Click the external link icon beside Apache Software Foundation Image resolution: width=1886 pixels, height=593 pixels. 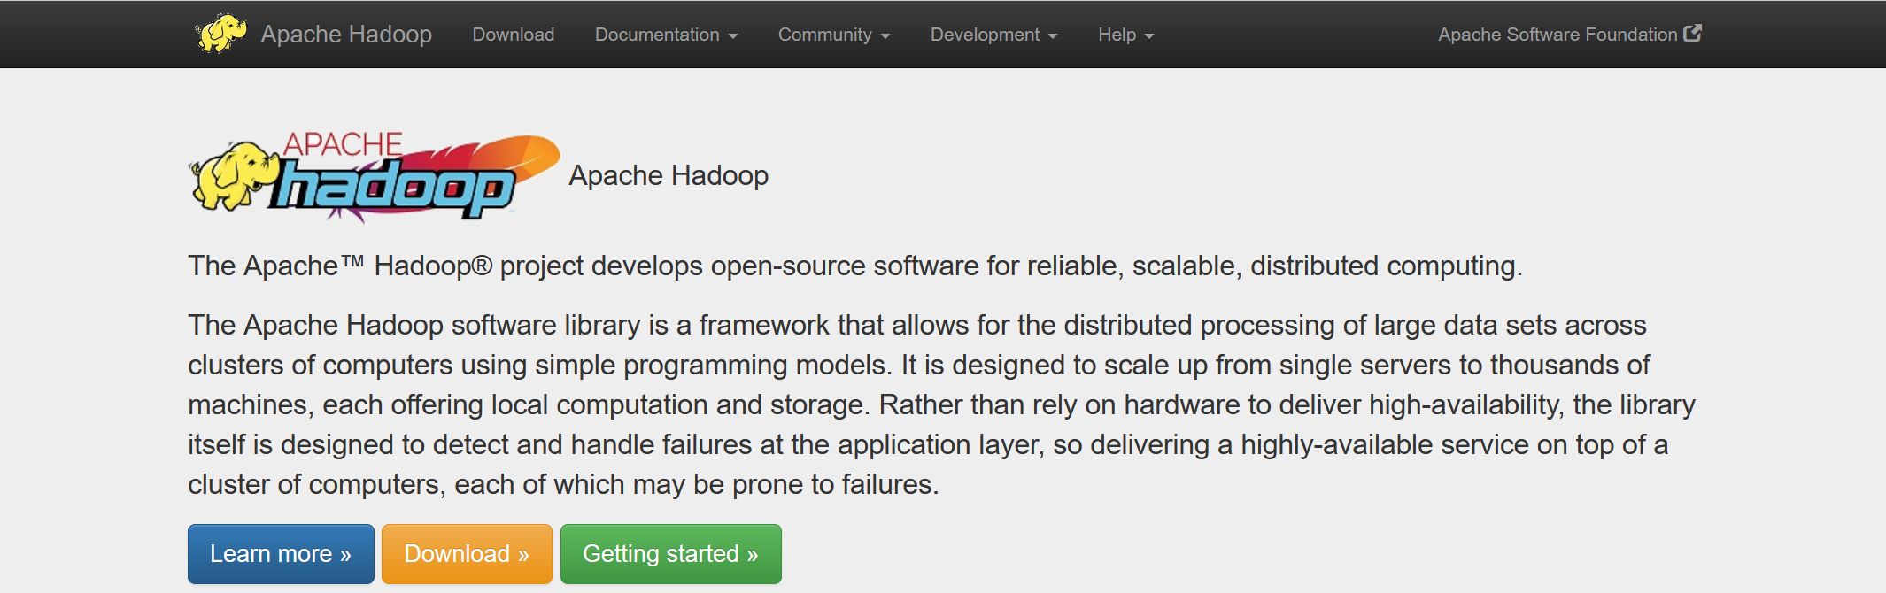[1692, 34]
